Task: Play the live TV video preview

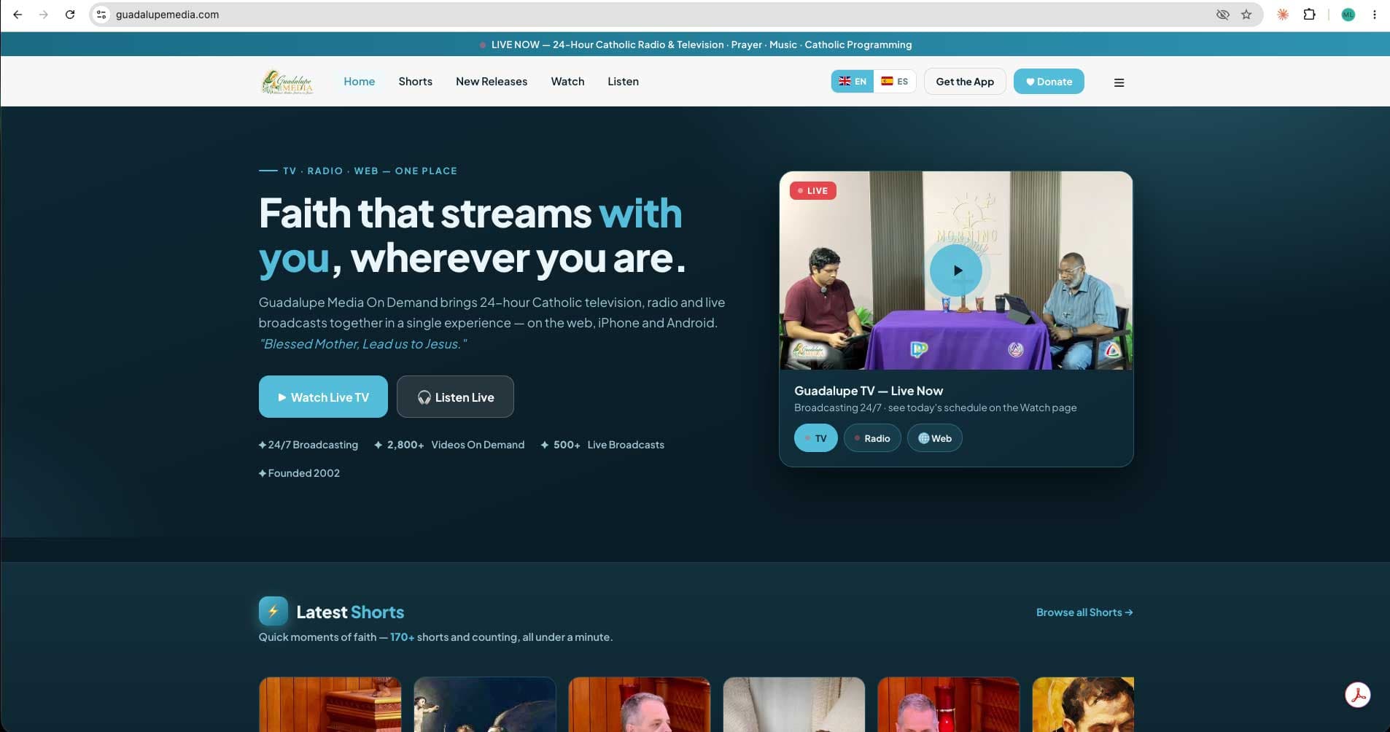Action: (x=956, y=270)
